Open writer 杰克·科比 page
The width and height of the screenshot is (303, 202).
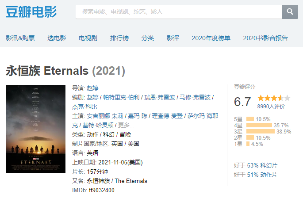[x=84, y=107]
